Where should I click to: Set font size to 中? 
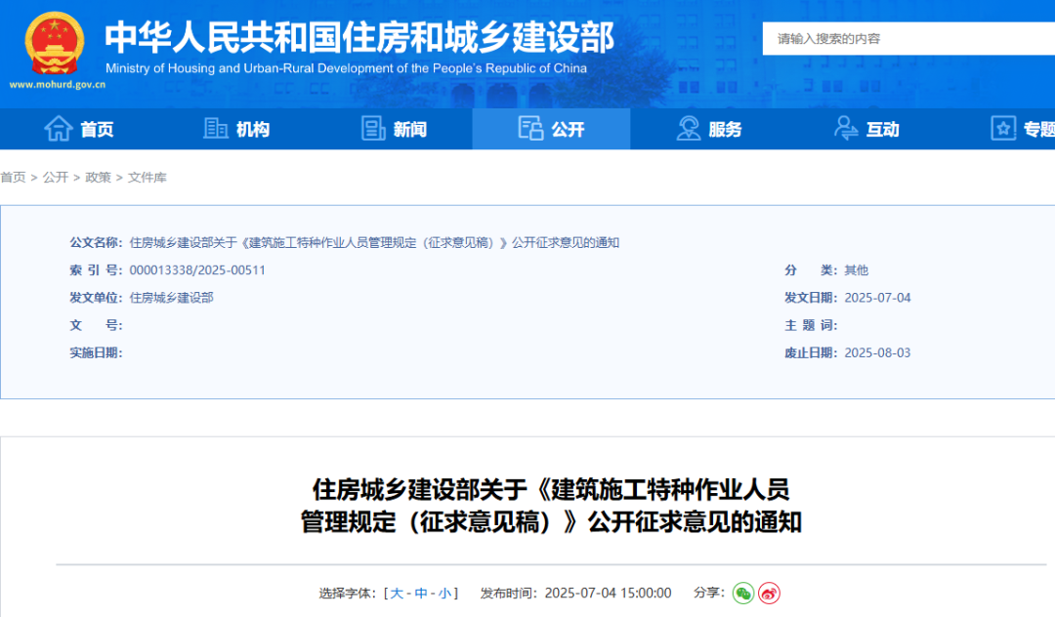[x=419, y=593]
